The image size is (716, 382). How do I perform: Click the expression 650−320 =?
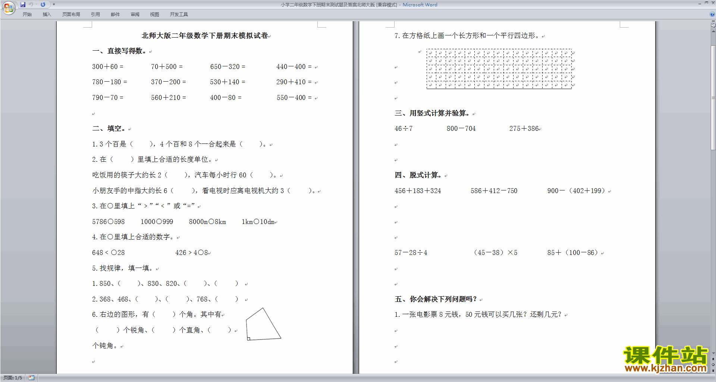tap(227, 67)
